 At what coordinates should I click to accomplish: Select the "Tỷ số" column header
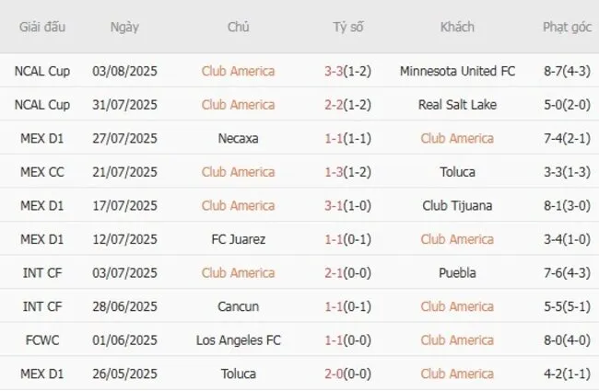coord(347,28)
